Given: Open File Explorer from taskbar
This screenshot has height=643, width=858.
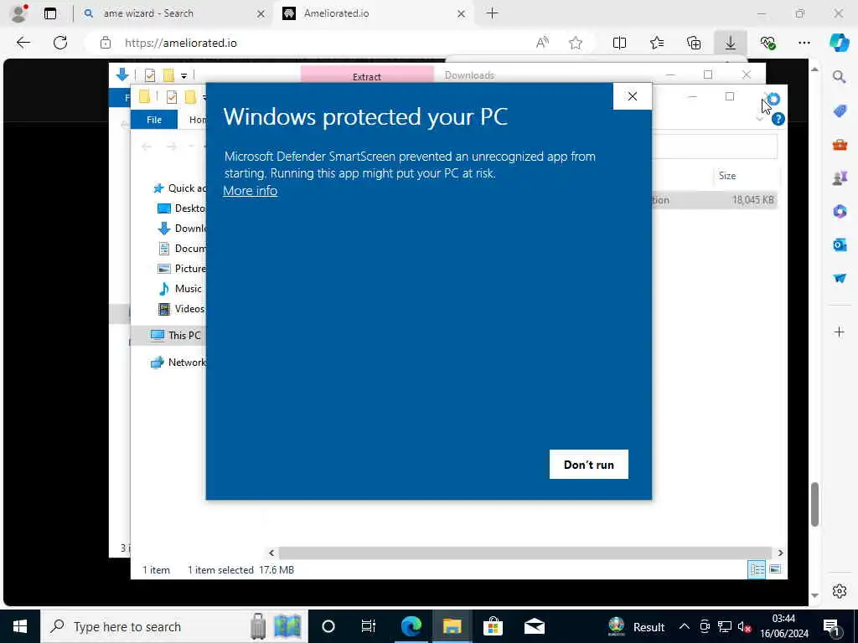Looking at the screenshot, I should (x=452, y=626).
